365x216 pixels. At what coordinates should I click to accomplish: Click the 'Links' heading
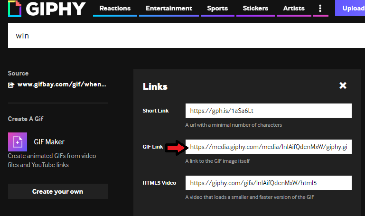(x=155, y=86)
